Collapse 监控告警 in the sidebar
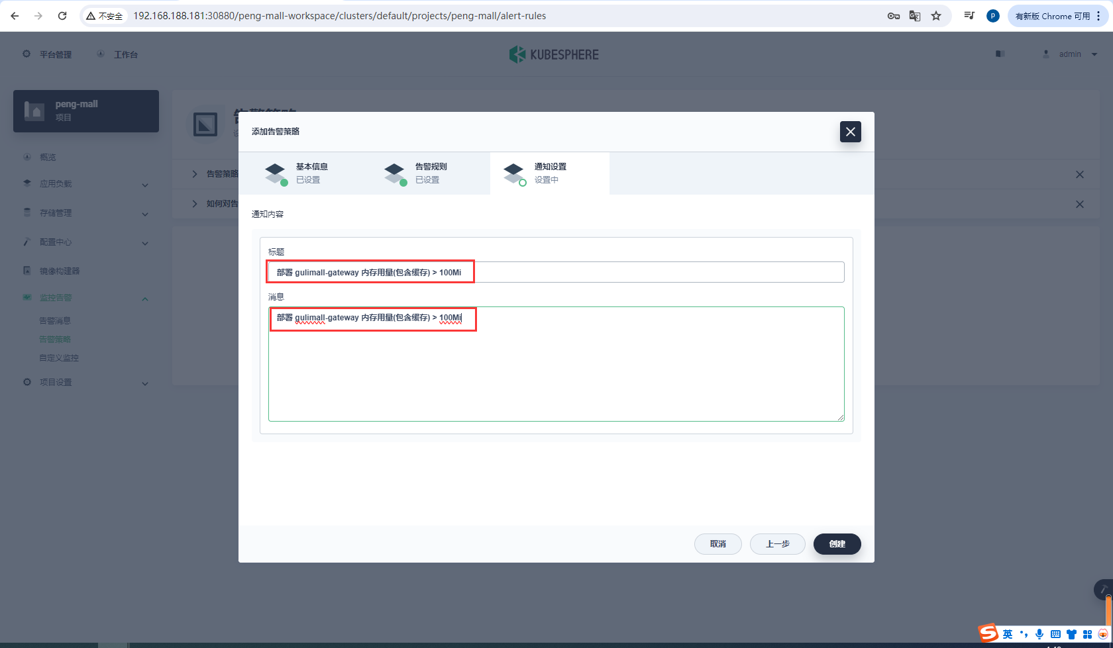Viewport: 1113px width, 648px height. click(86, 298)
